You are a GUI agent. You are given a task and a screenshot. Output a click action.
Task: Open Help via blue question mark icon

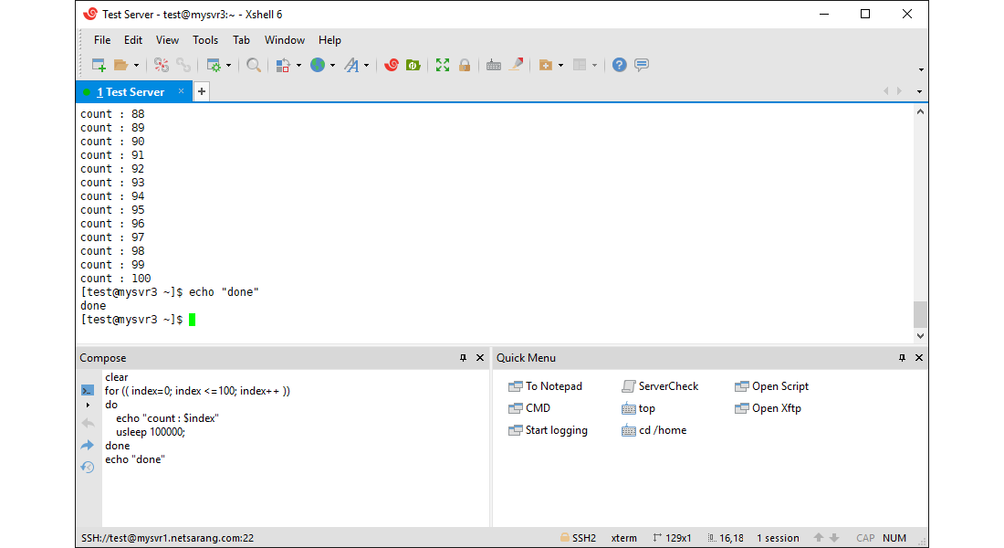pyautogui.click(x=619, y=65)
